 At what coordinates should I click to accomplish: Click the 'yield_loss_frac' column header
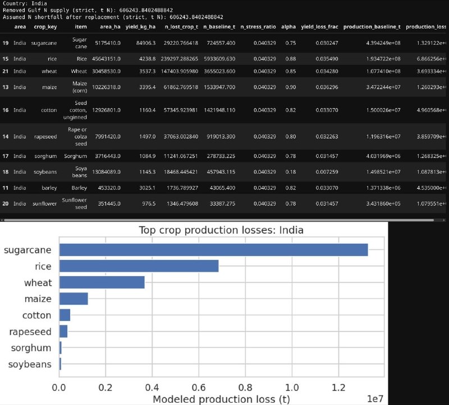point(318,26)
